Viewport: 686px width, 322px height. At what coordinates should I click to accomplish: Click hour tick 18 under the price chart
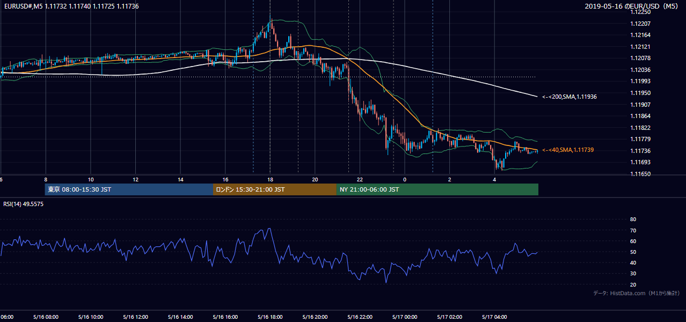coord(270,179)
